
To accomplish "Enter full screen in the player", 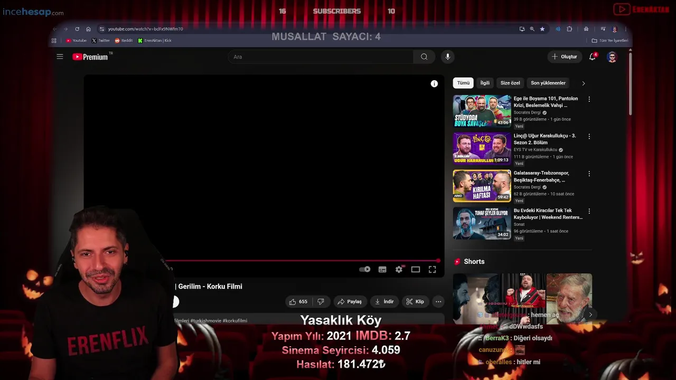I will pyautogui.click(x=432, y=269).
